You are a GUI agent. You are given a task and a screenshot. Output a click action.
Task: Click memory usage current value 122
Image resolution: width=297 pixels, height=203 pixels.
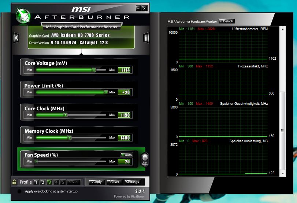[271, 173]
